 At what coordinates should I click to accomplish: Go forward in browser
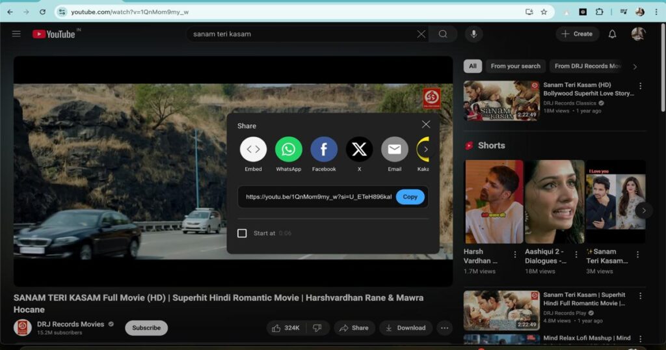coord(26,12)
